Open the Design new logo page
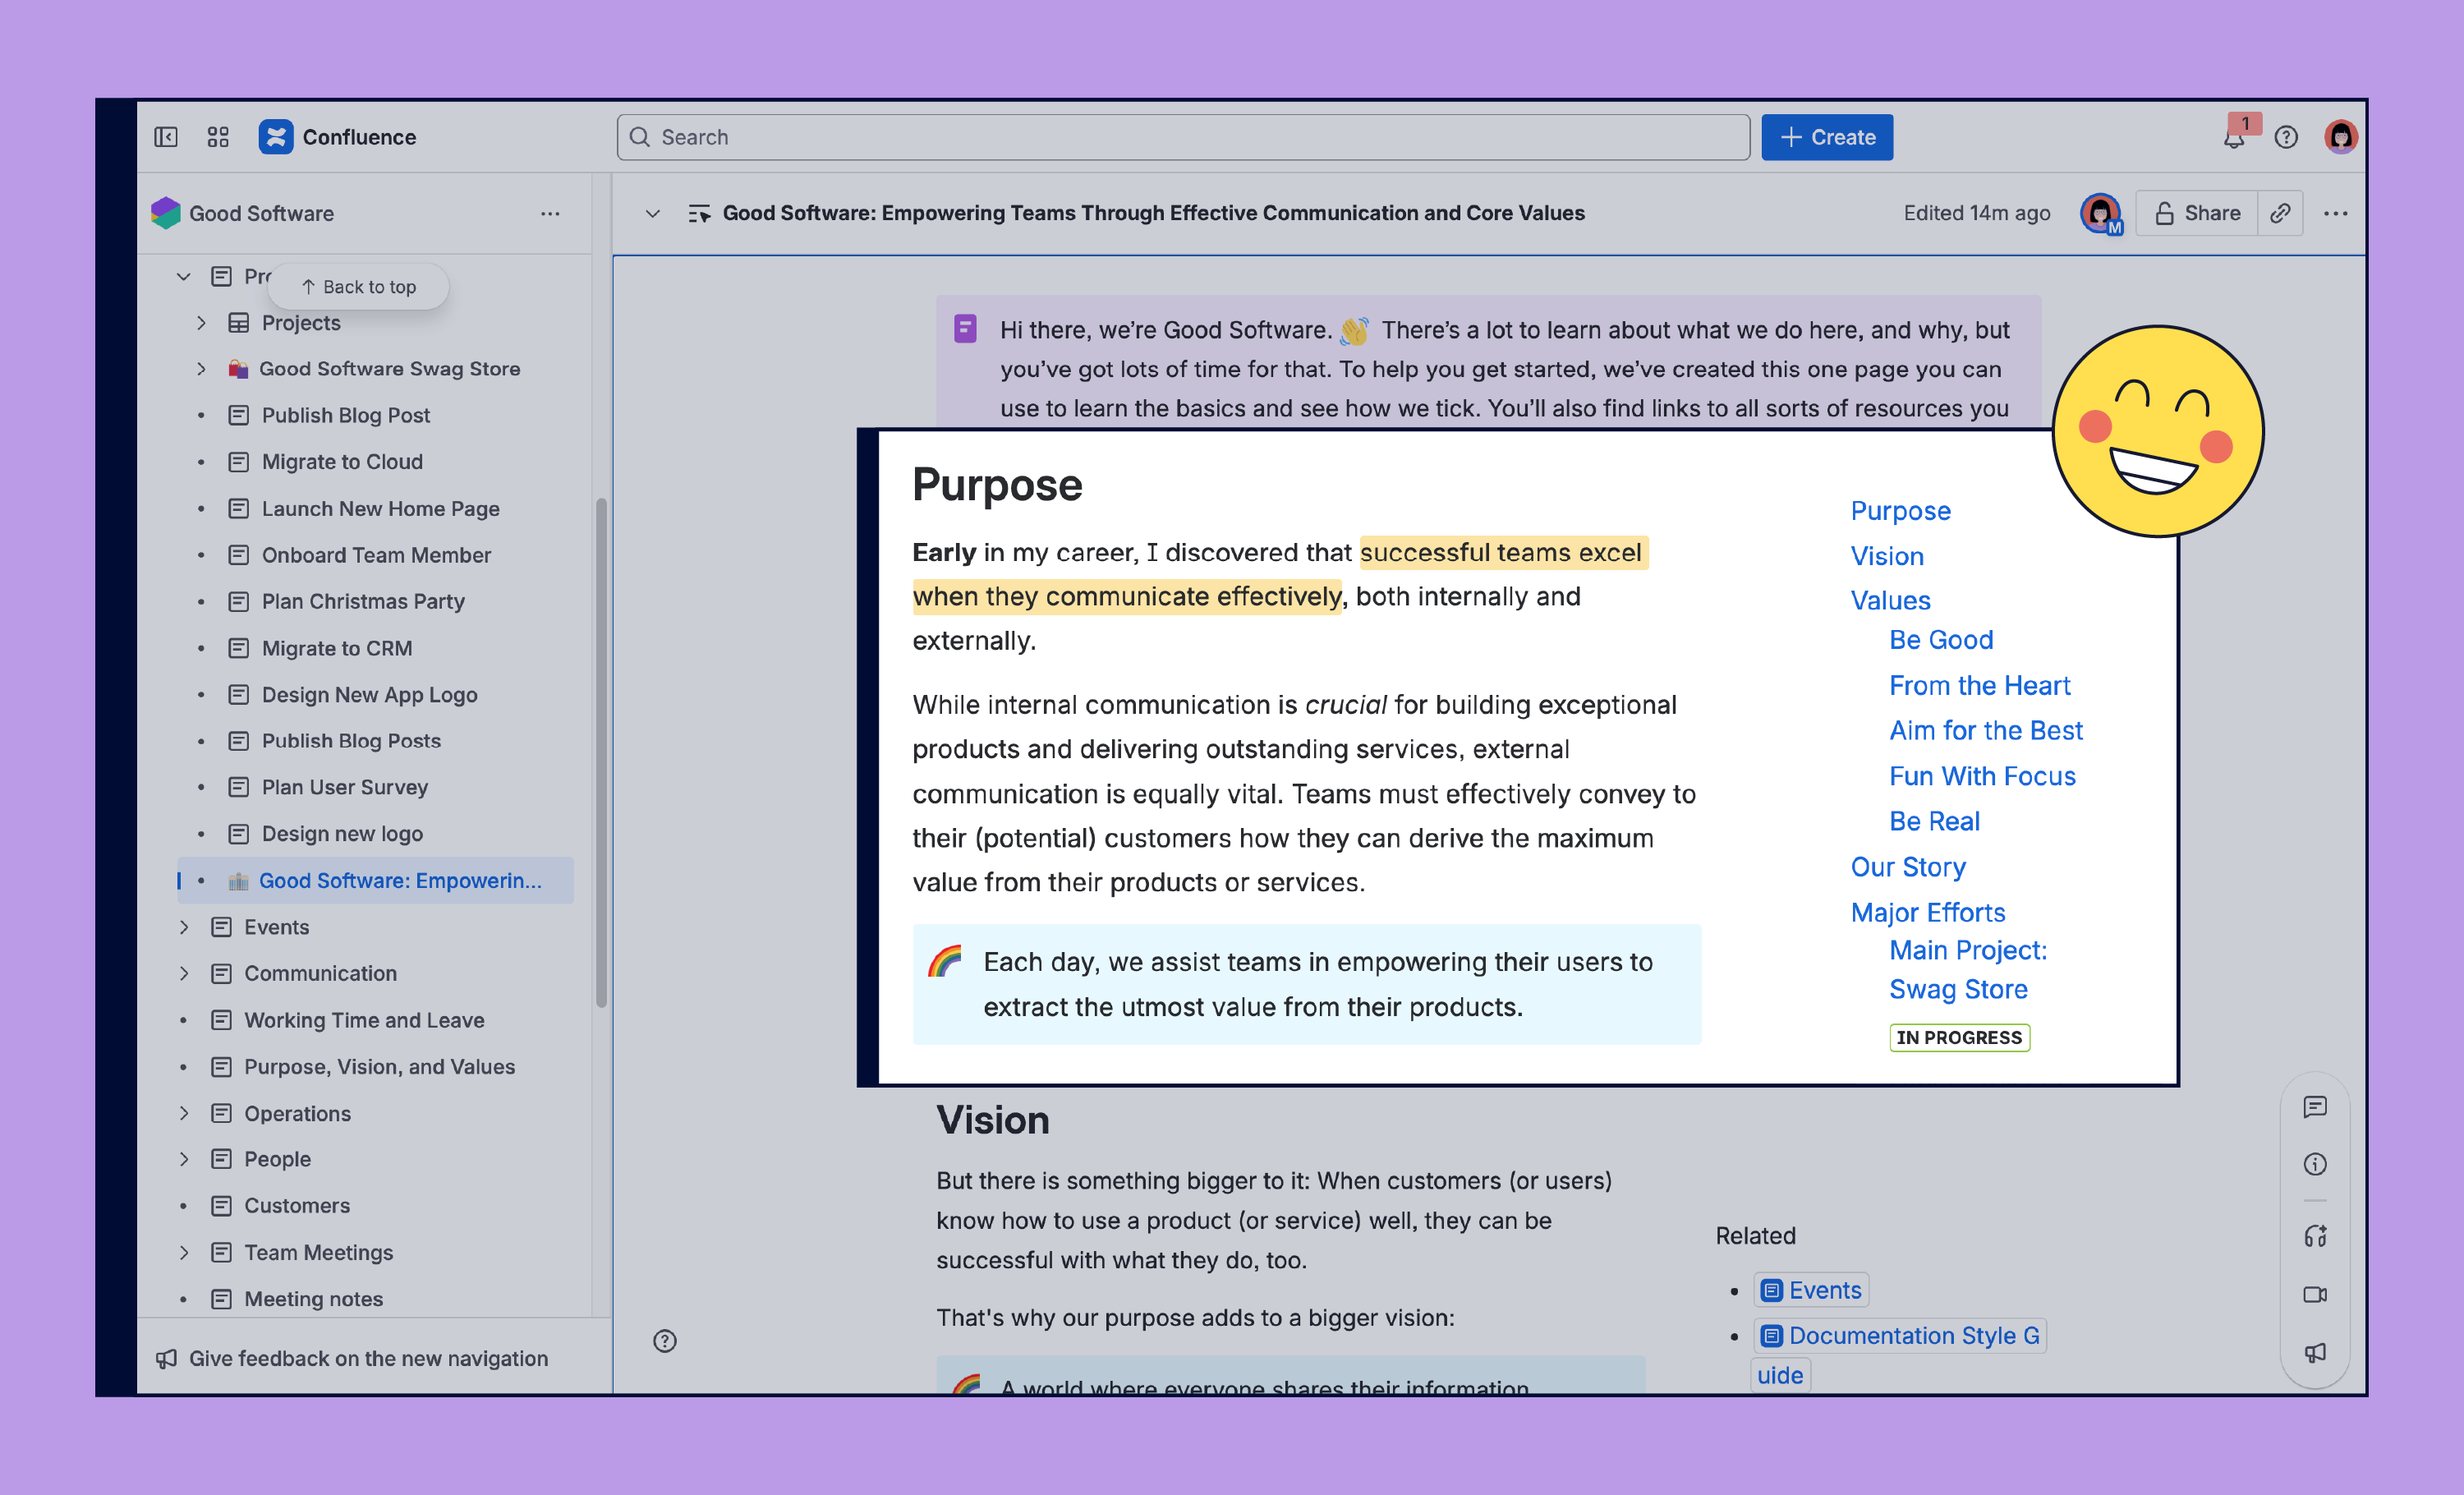Viewport: 2464px width, 1495px height. [342, 833]
